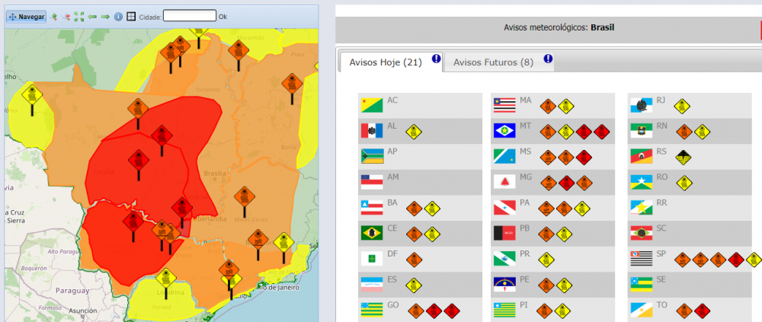The image size is (762, 322).
Task: Select the Amapá (AP) flag
Action: [x=373, y=156]
